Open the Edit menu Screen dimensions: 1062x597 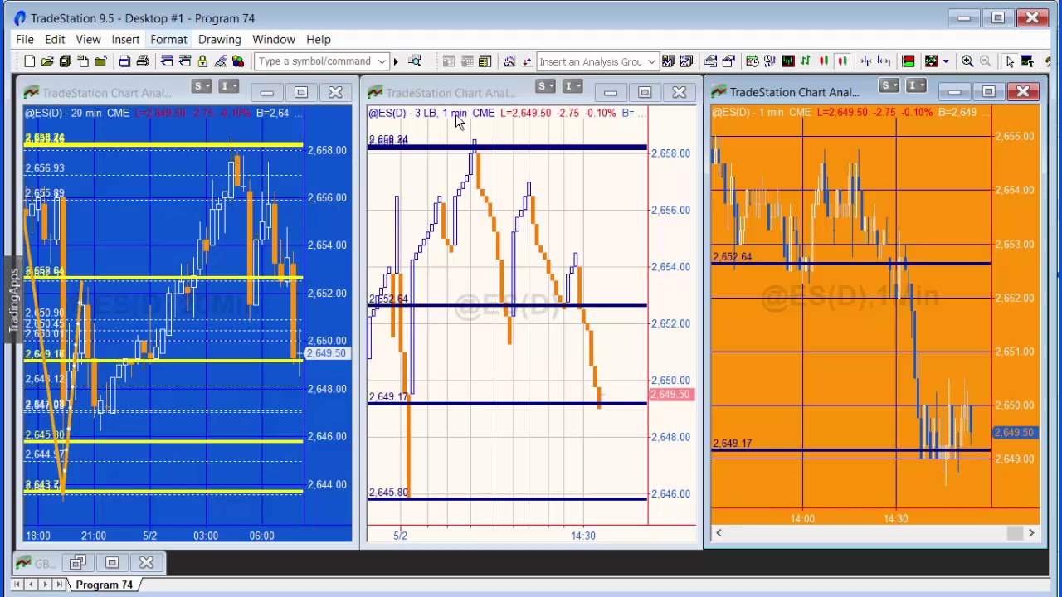(55, 39)
